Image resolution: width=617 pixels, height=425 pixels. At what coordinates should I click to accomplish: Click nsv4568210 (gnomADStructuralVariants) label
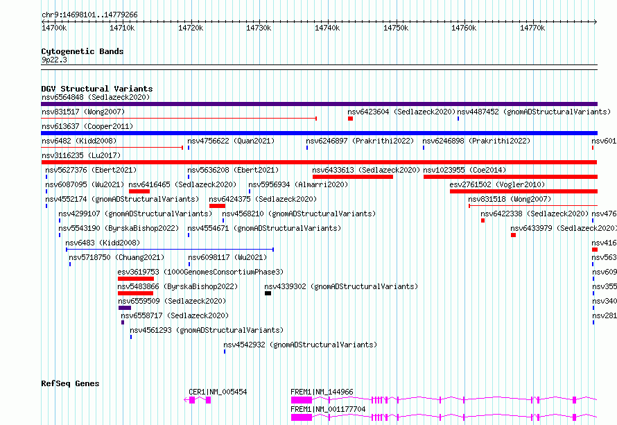[x=299, y=214]
